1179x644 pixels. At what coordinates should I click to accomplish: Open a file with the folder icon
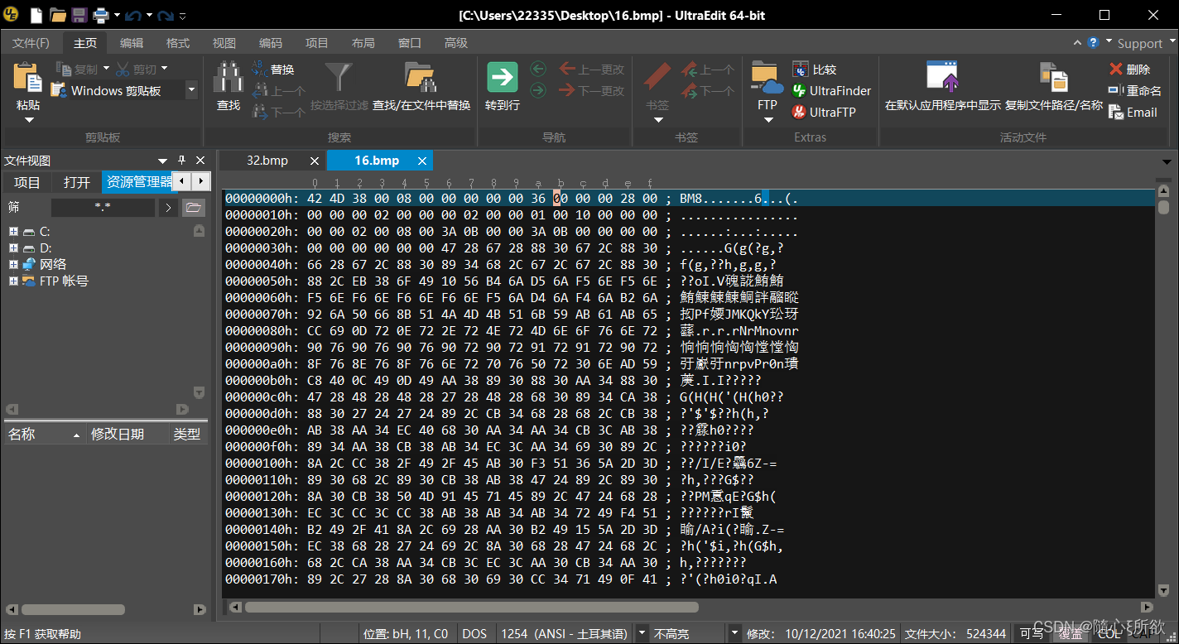pos(58,15)
